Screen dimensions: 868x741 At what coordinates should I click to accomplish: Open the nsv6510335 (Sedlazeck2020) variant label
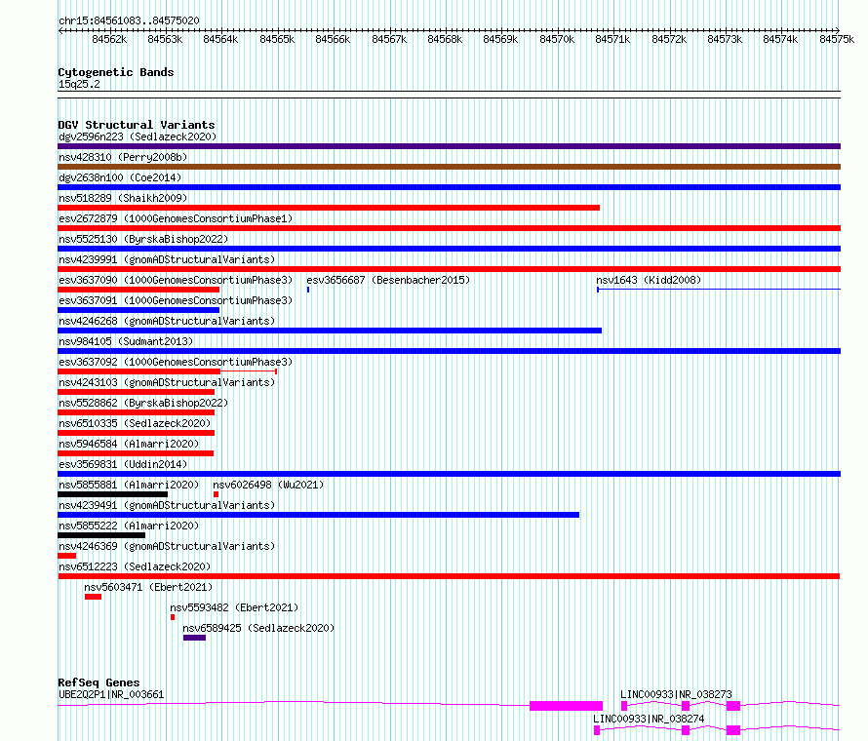[135, 423]
